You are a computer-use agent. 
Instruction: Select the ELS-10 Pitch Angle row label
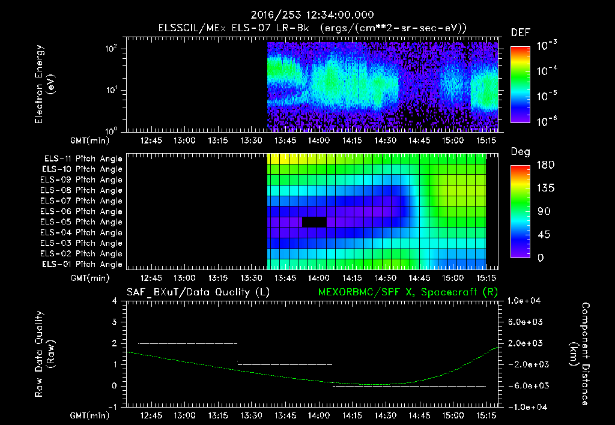[82, 169]
